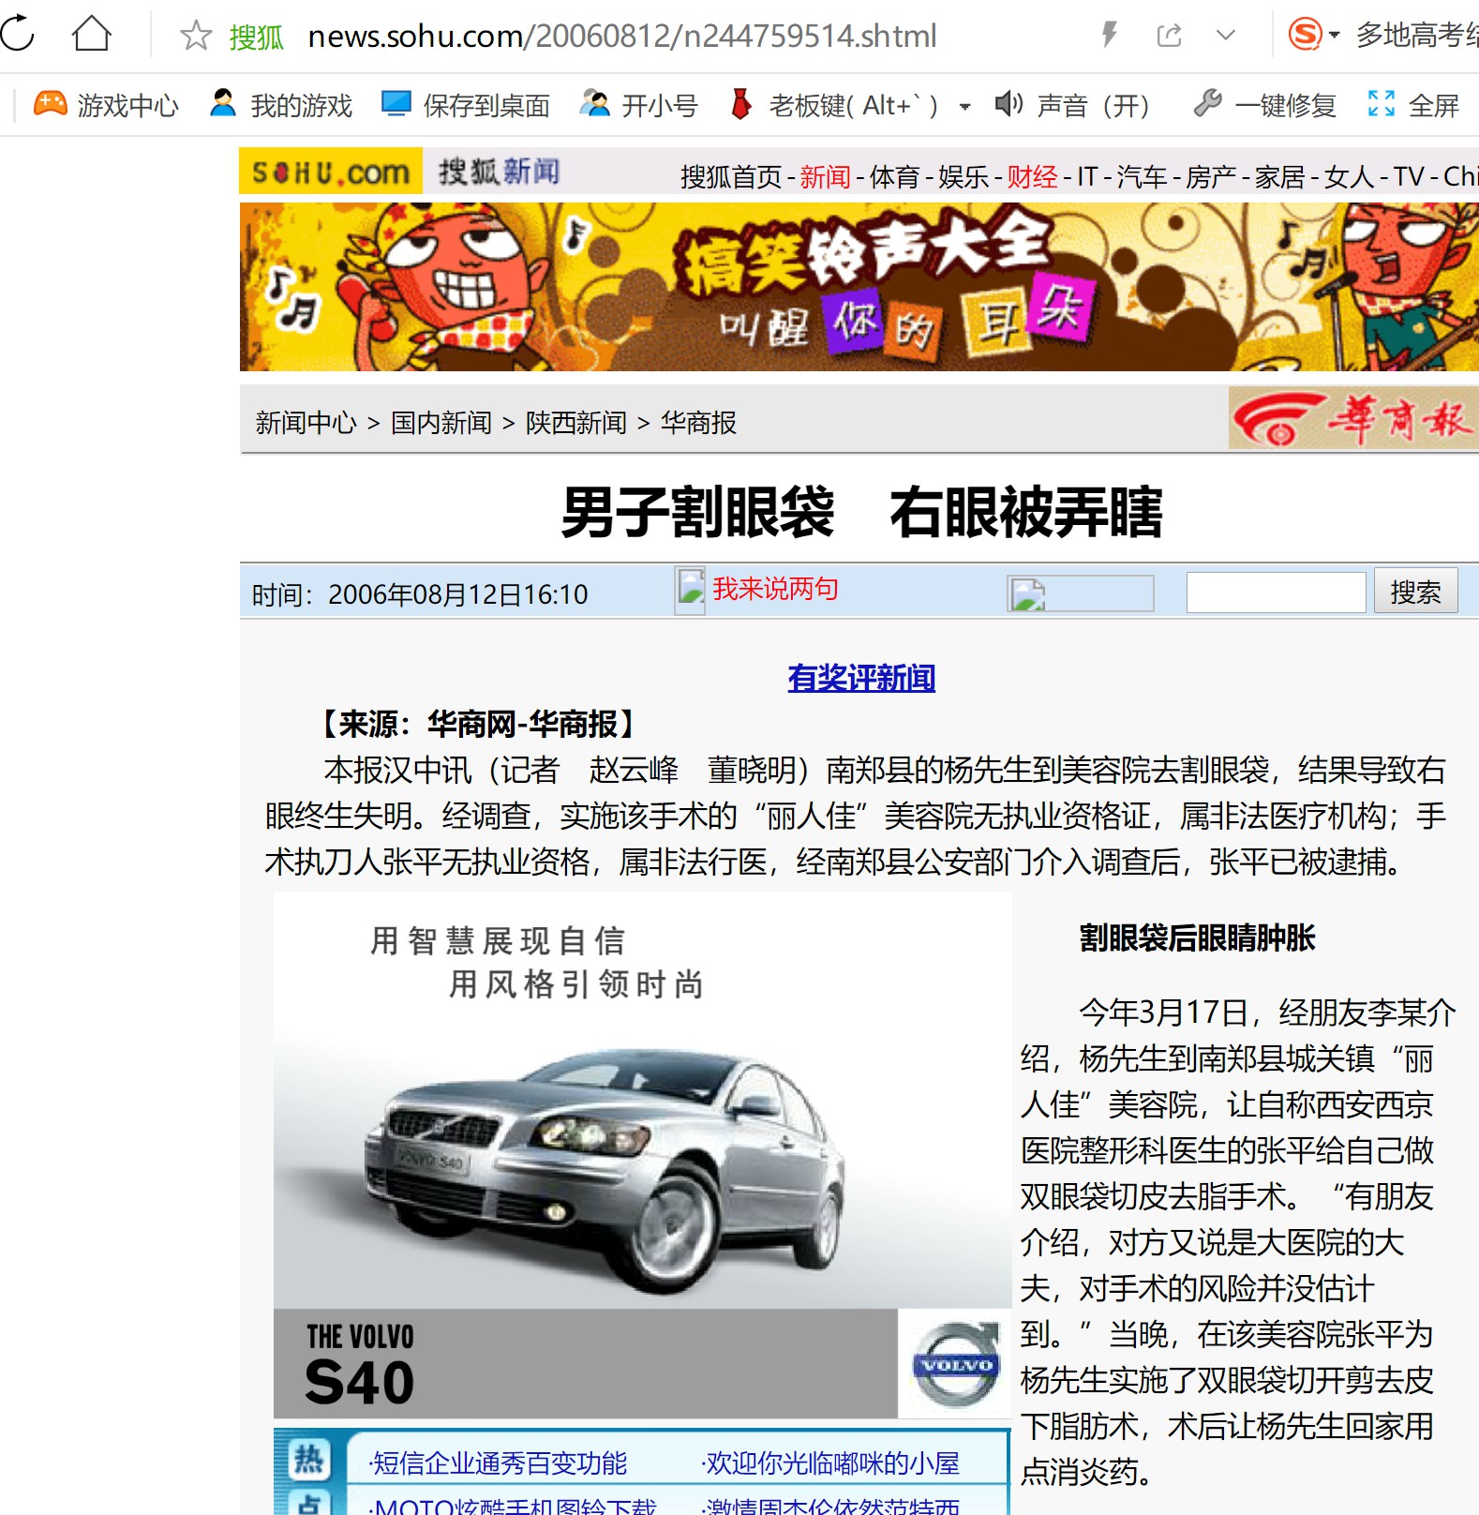Click the source line 来源:华商网-华商报
Image resolution: width=1479 pixels, height=1515 pixels.
coord(479,724)
